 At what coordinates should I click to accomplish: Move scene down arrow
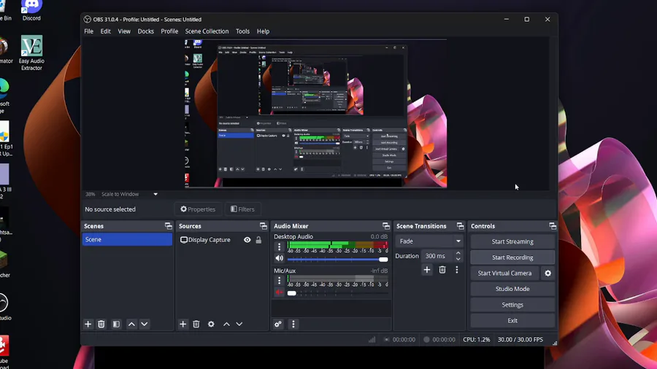(145, 325)
